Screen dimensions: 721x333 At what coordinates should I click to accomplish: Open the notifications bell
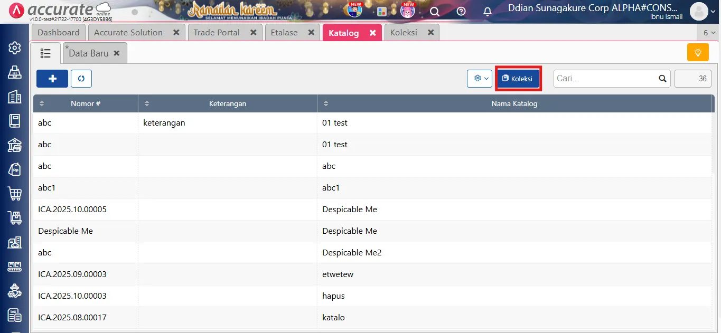487,12
